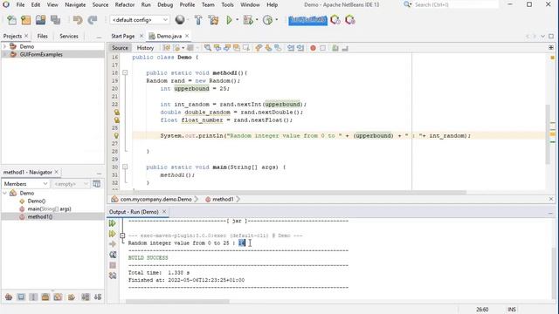Toggle Bookmark icon in editor toolbar
This screenshot has width=559, height=314.
point(278,48)
